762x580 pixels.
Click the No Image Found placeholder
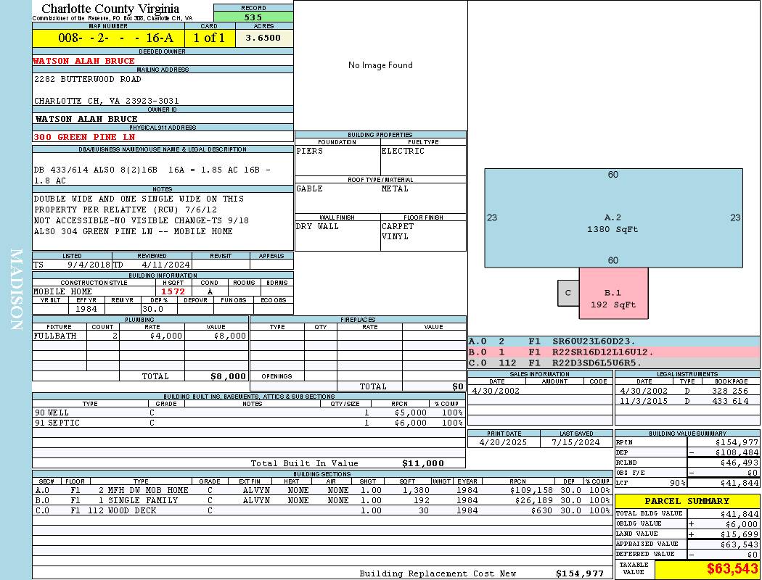pyautogui.click(x=380, y=65)
